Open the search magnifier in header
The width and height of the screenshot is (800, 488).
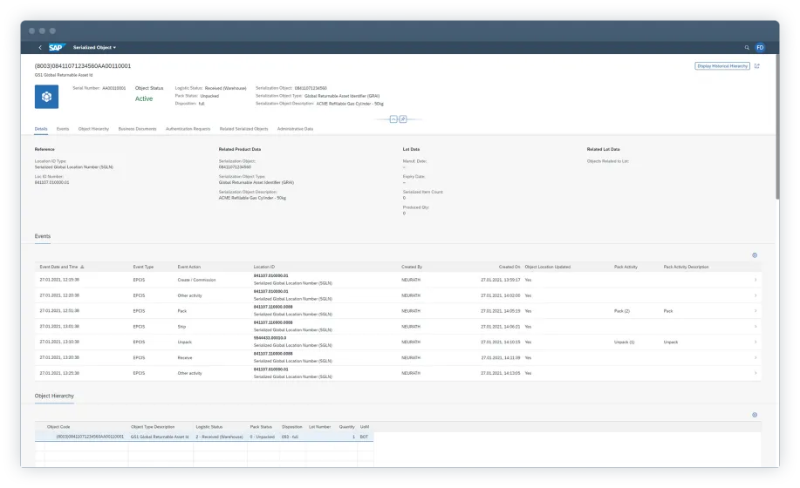(x=747, y=47)
